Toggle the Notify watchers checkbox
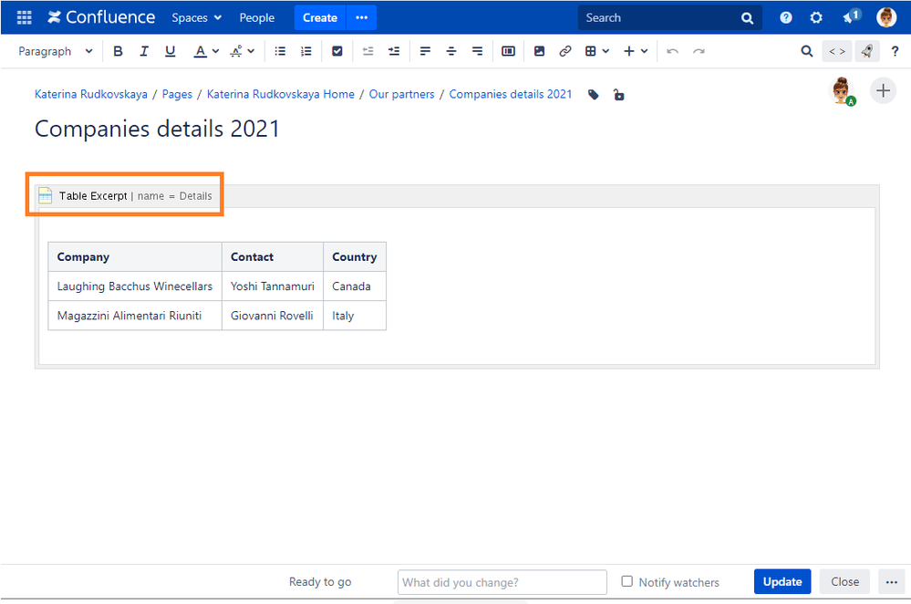This screenshot has height=604, width=911. (626, 581)
